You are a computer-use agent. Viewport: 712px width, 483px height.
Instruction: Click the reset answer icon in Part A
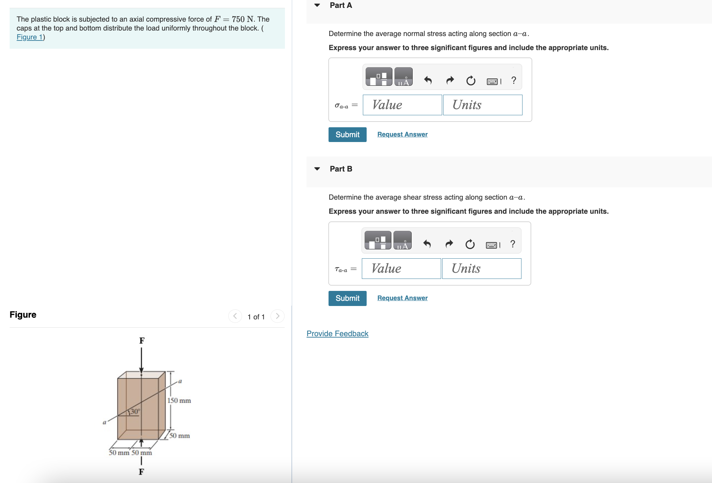point(470,80)
